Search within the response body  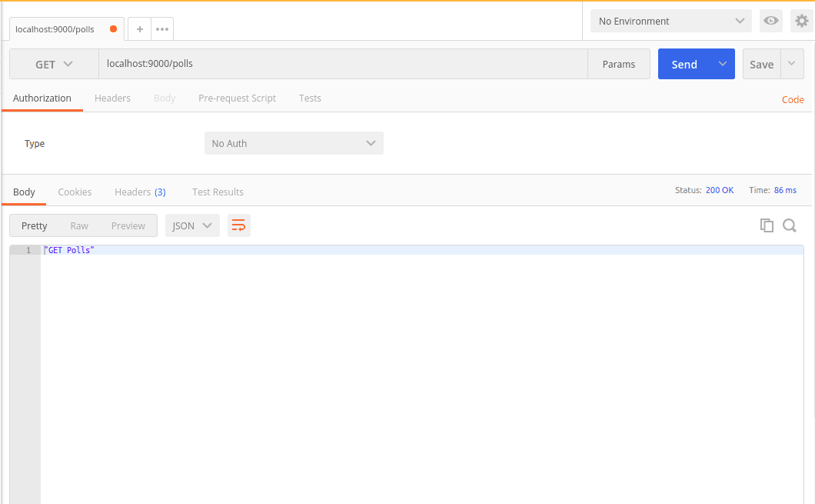click(x=790, y=225)
